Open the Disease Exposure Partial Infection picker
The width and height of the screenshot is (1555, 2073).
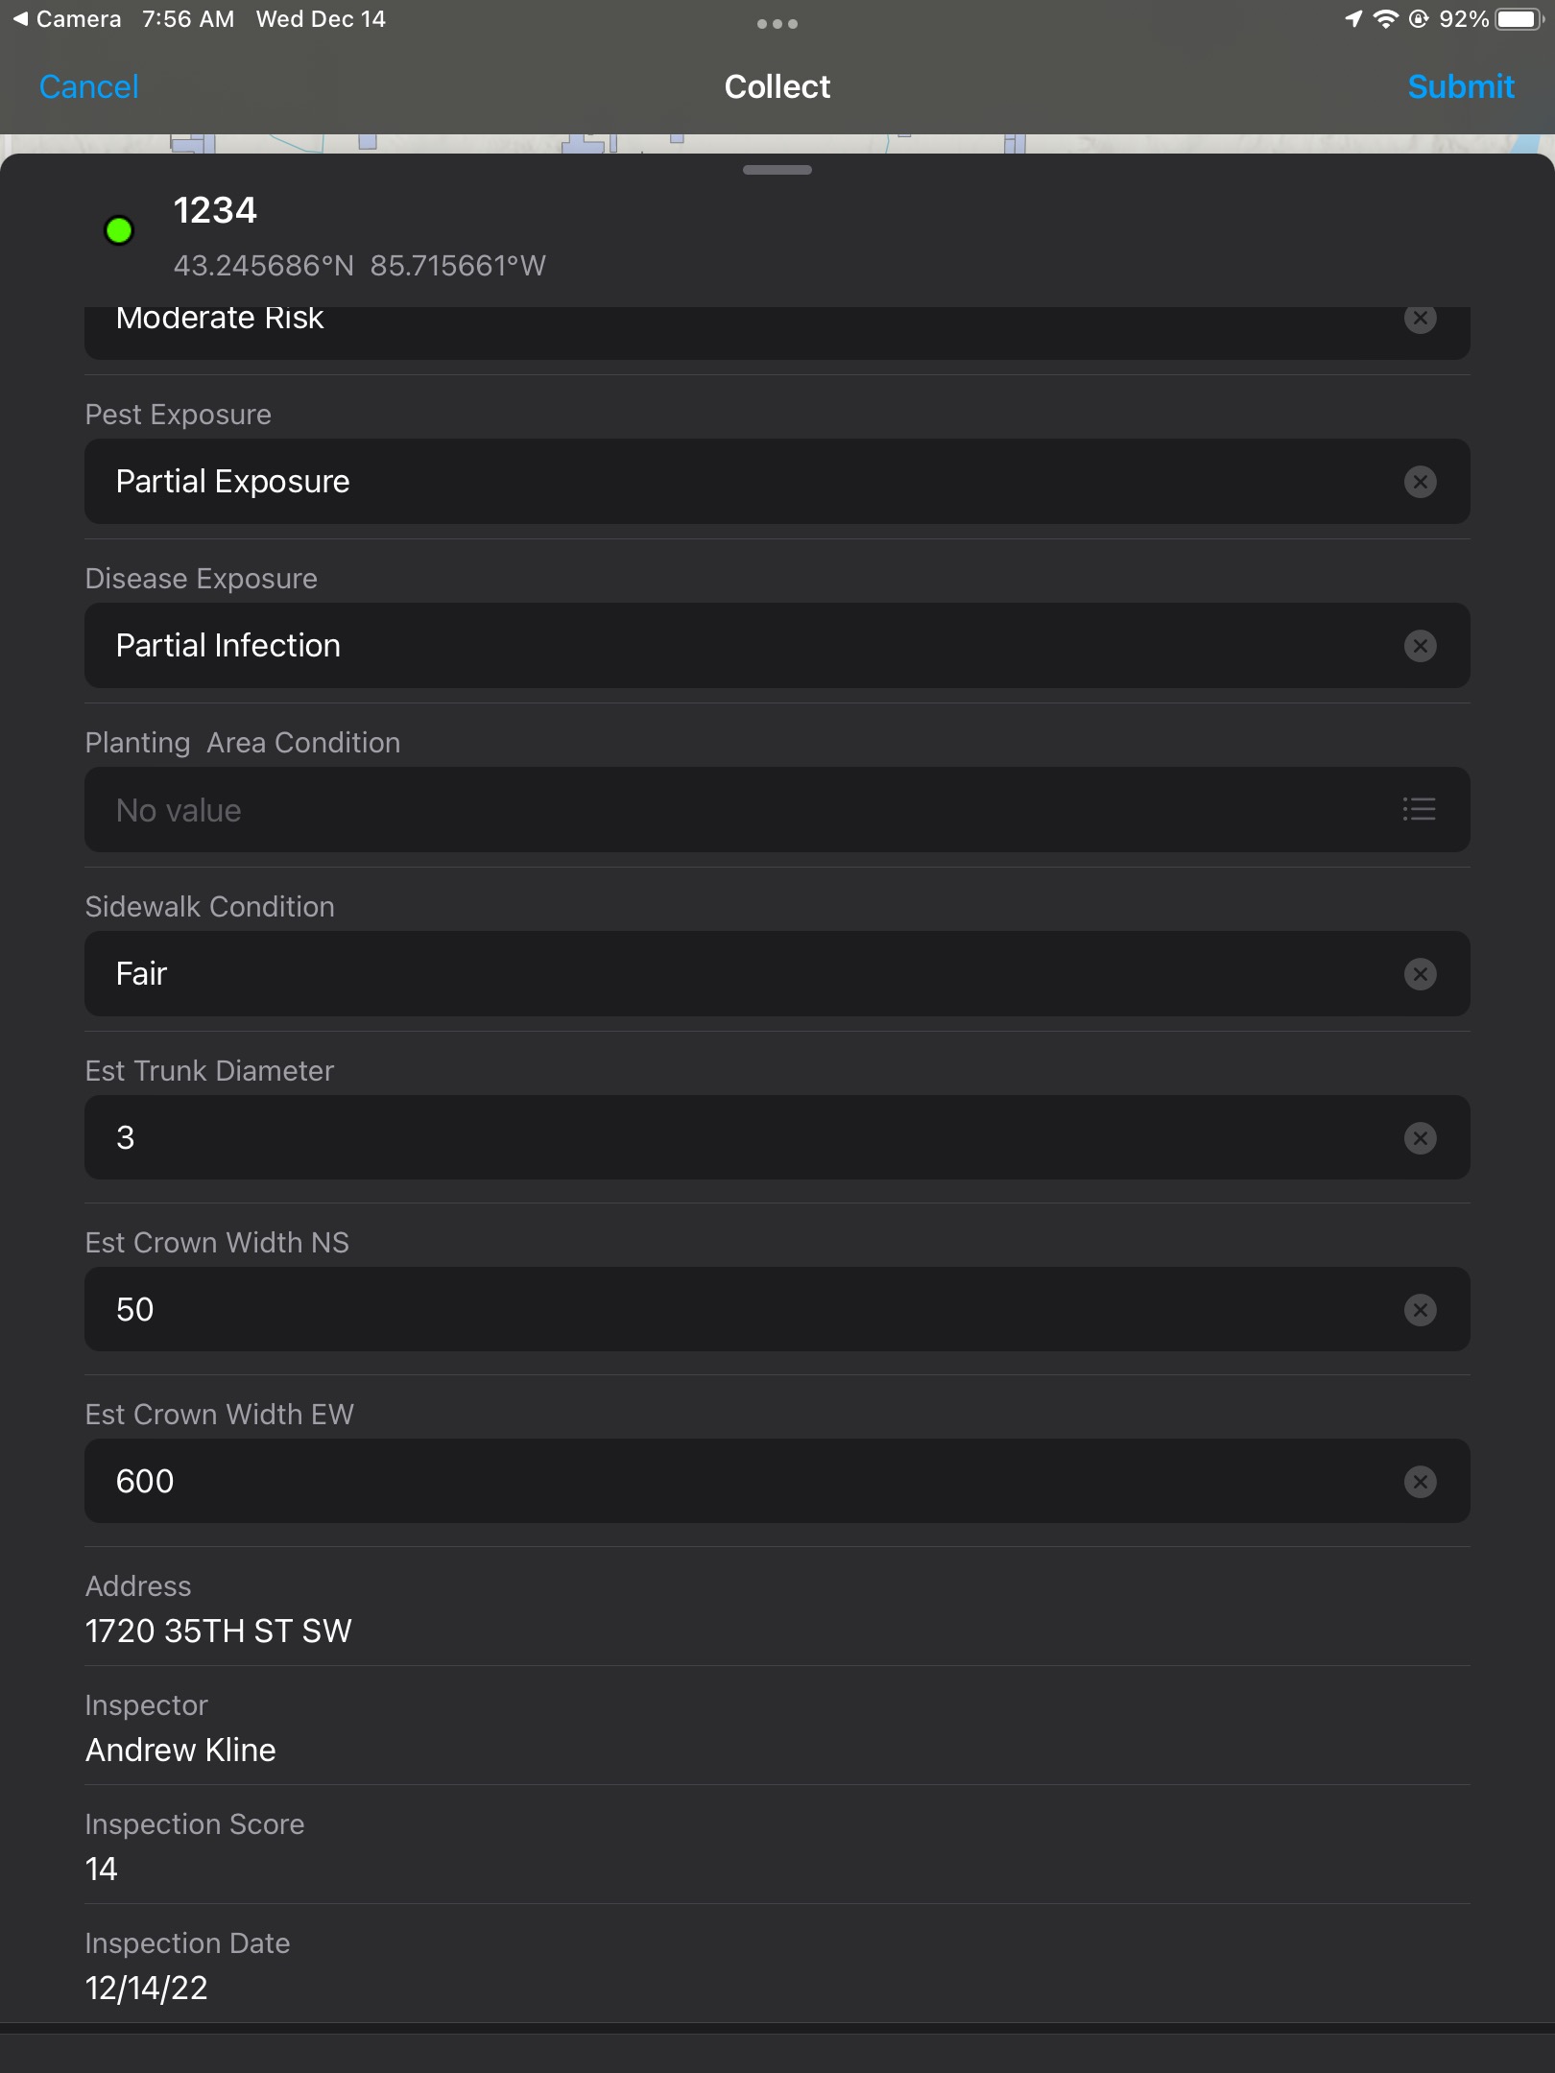[777, 646]
